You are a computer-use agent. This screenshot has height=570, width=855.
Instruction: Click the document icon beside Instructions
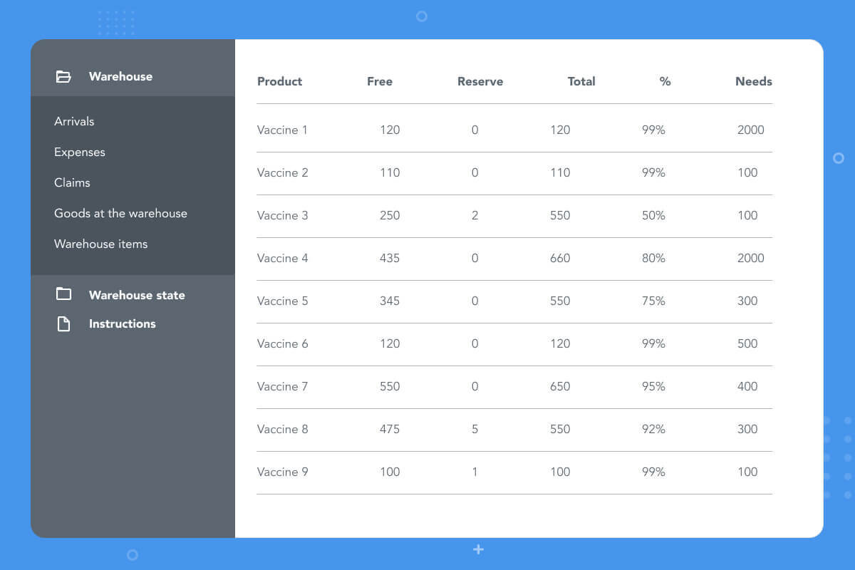pos(63,324)
